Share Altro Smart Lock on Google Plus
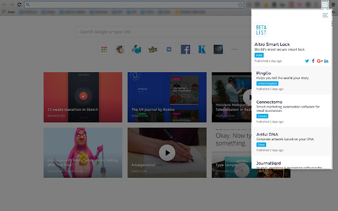Screen dimensions: 338x211 (x=320, y=61)
